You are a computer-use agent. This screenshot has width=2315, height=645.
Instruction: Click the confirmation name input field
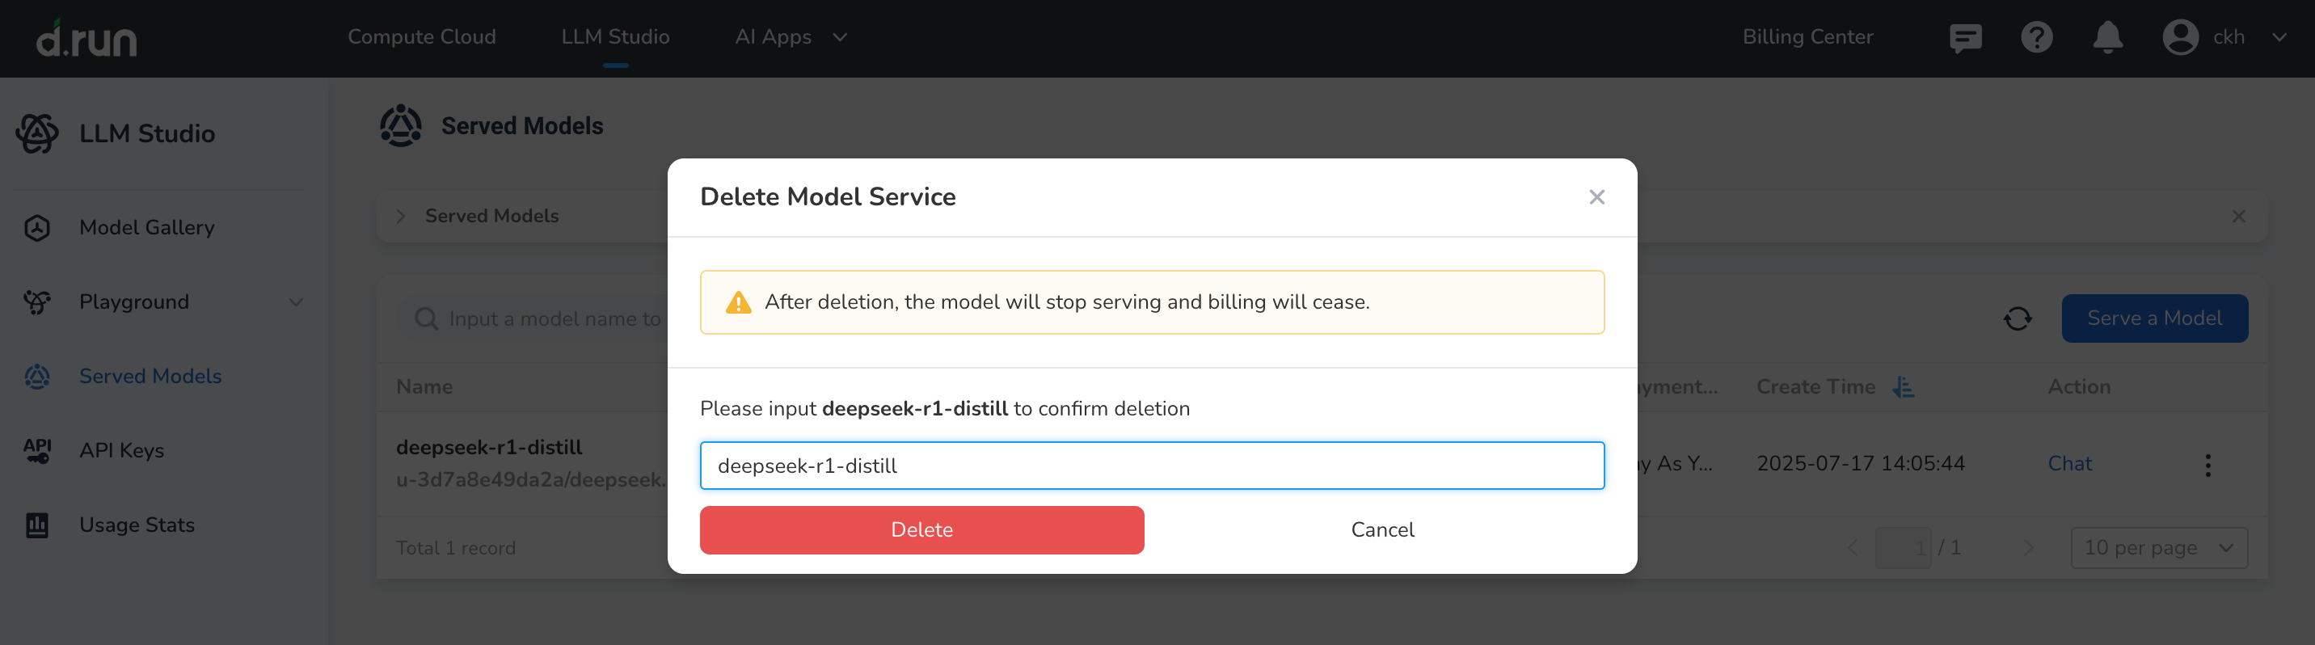(1151, 466)
